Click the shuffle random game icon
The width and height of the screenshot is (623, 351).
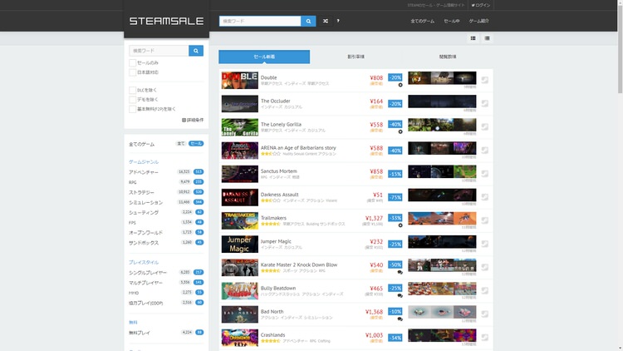(326, 21)
